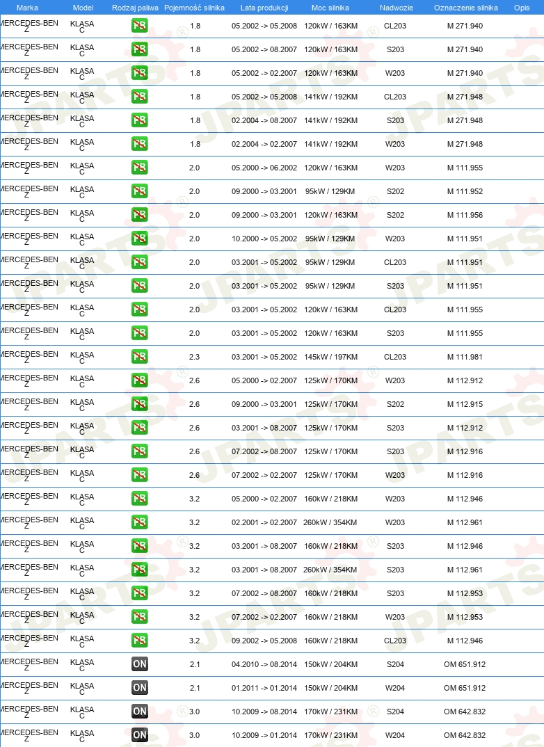
Task: Select PB fuel icon for CL203 M 271.948
Action: tap(140, 97)
